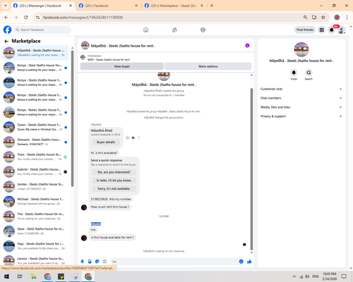Click the Chrome zoom magnifier icon in address bar
The height and width of the screenshot is (282, 353).
click(x=305, y=18)
